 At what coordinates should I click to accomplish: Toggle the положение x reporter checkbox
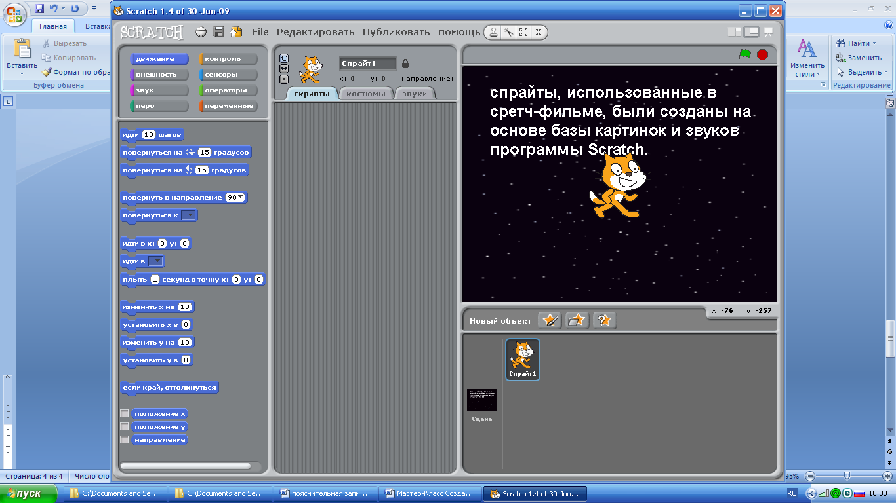pyautogui.click(x=125, y=413)
